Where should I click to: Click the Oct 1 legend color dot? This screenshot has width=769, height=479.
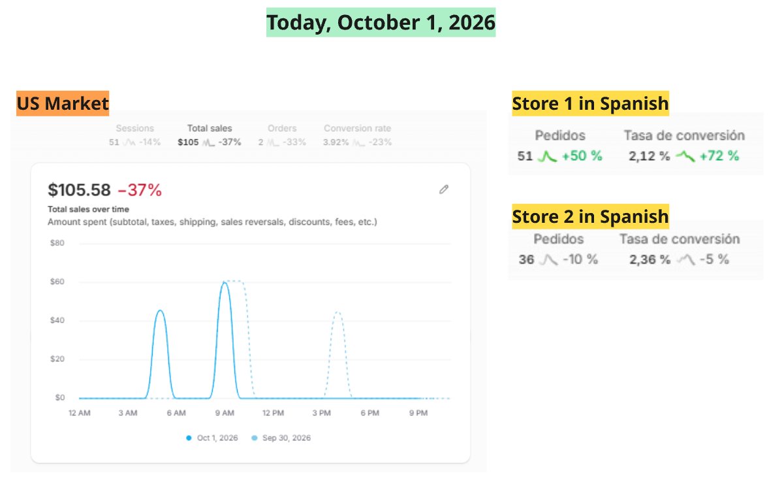coord(189,438)
